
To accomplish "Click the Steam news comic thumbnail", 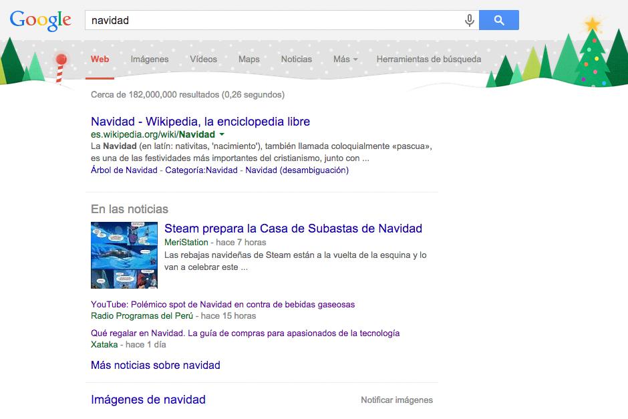I will click(x=124, y=255).
